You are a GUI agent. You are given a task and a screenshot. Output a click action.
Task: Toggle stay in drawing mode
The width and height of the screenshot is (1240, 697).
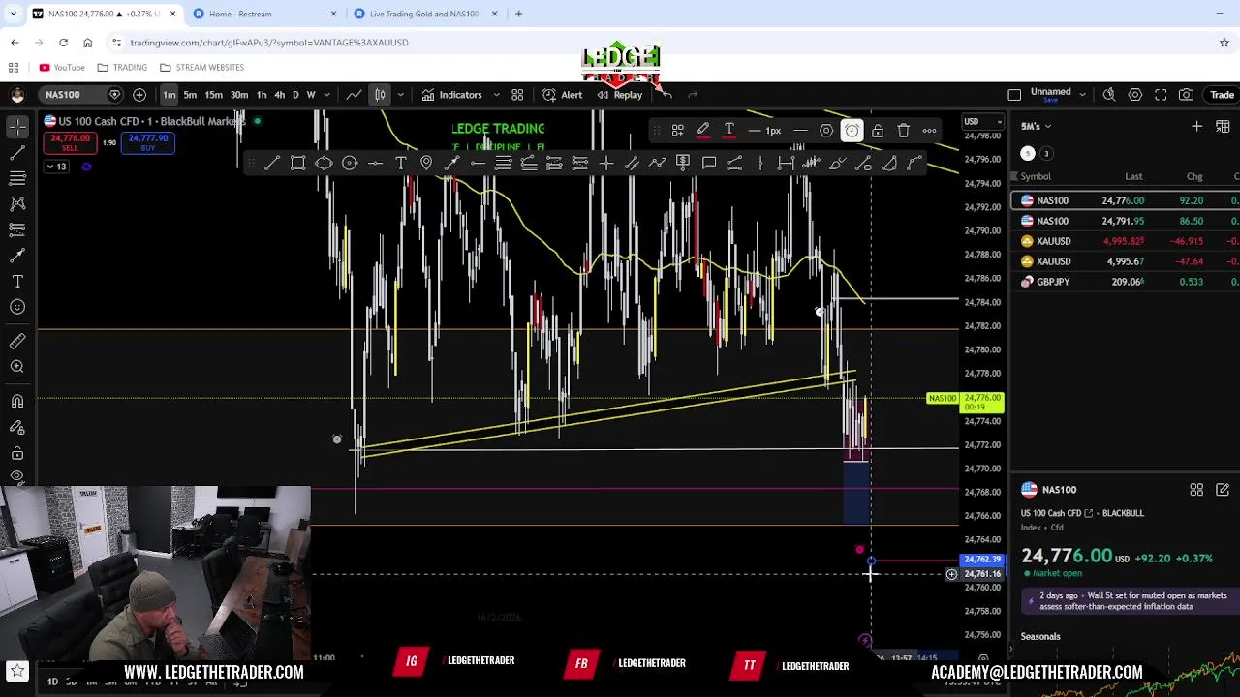(x=17, y=426)
